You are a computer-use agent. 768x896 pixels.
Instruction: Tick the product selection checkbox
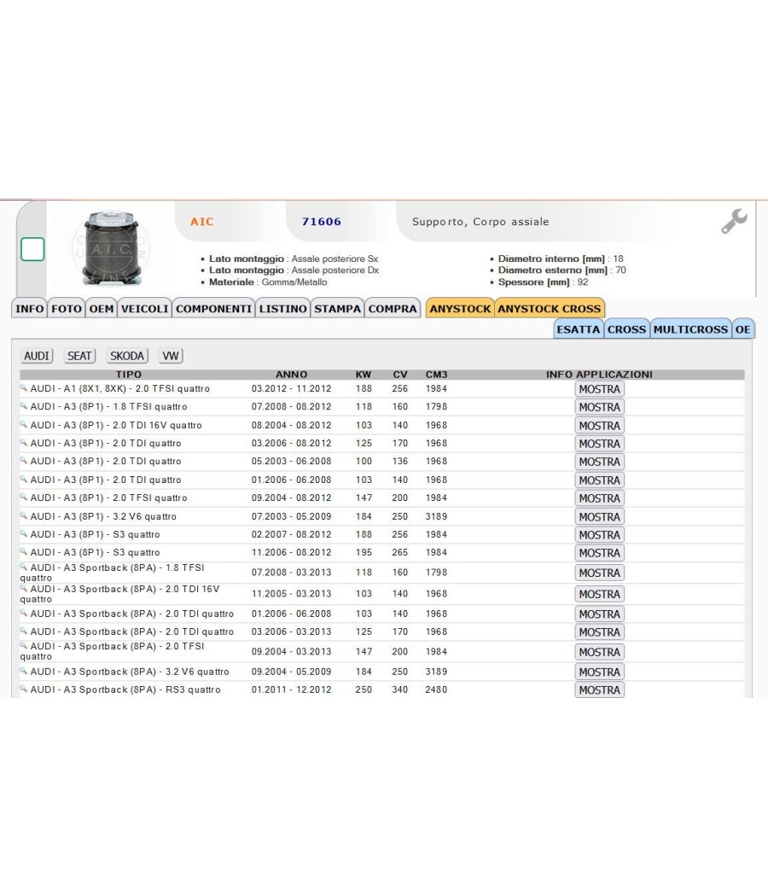coord(32,249)
